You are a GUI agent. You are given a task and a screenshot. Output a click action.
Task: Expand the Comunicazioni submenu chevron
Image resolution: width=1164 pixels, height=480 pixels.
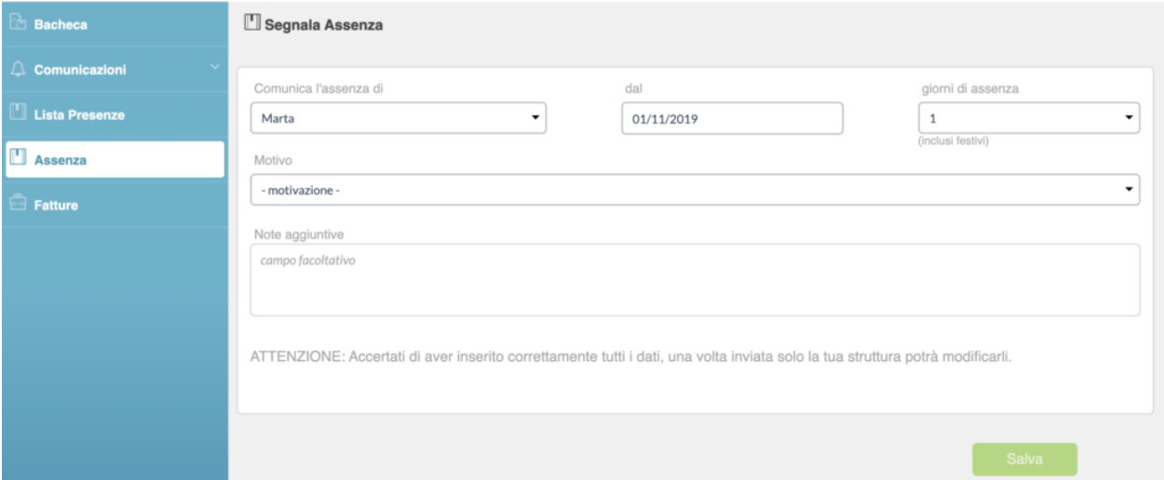[216, 67]
